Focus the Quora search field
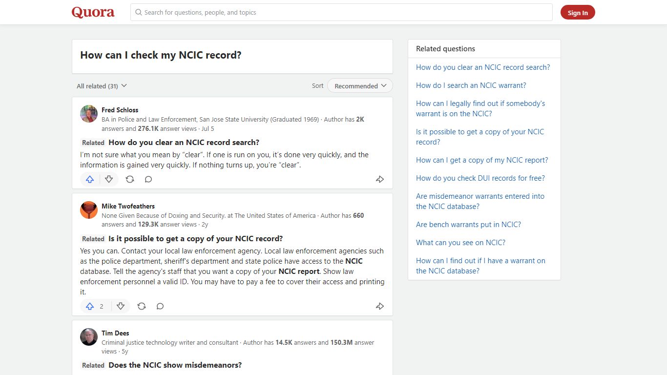The image size is (667, 375). [341, 12]
